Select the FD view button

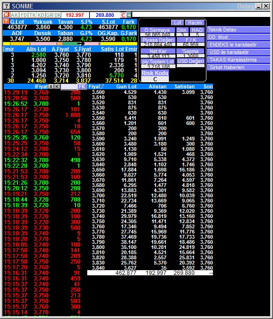[24, 15]
